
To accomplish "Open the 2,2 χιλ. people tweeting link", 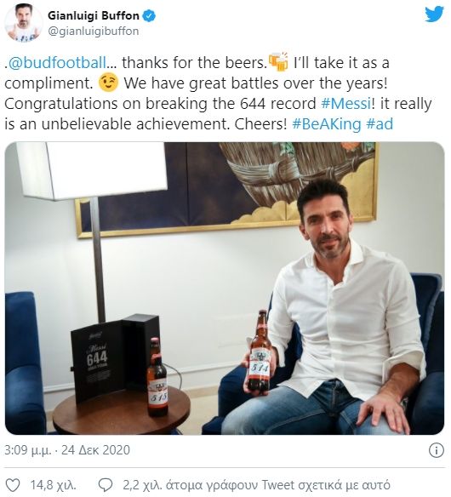I will 256,485.
